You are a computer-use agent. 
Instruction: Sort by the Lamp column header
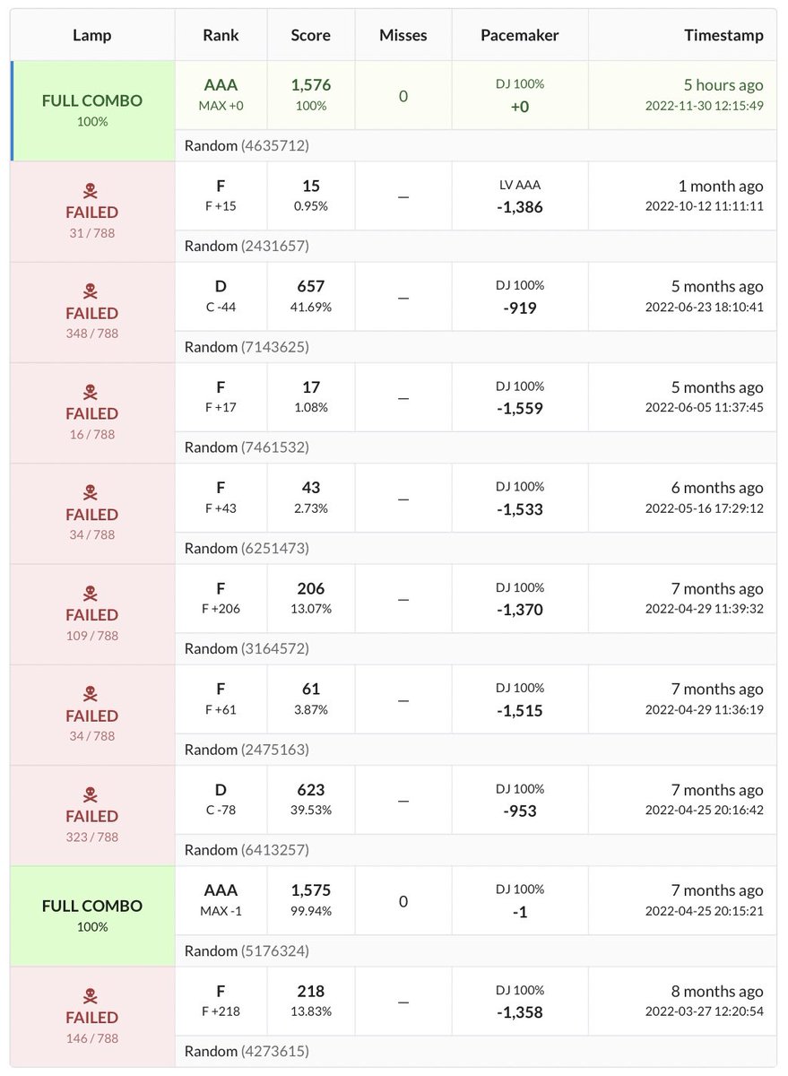point(92,36)
